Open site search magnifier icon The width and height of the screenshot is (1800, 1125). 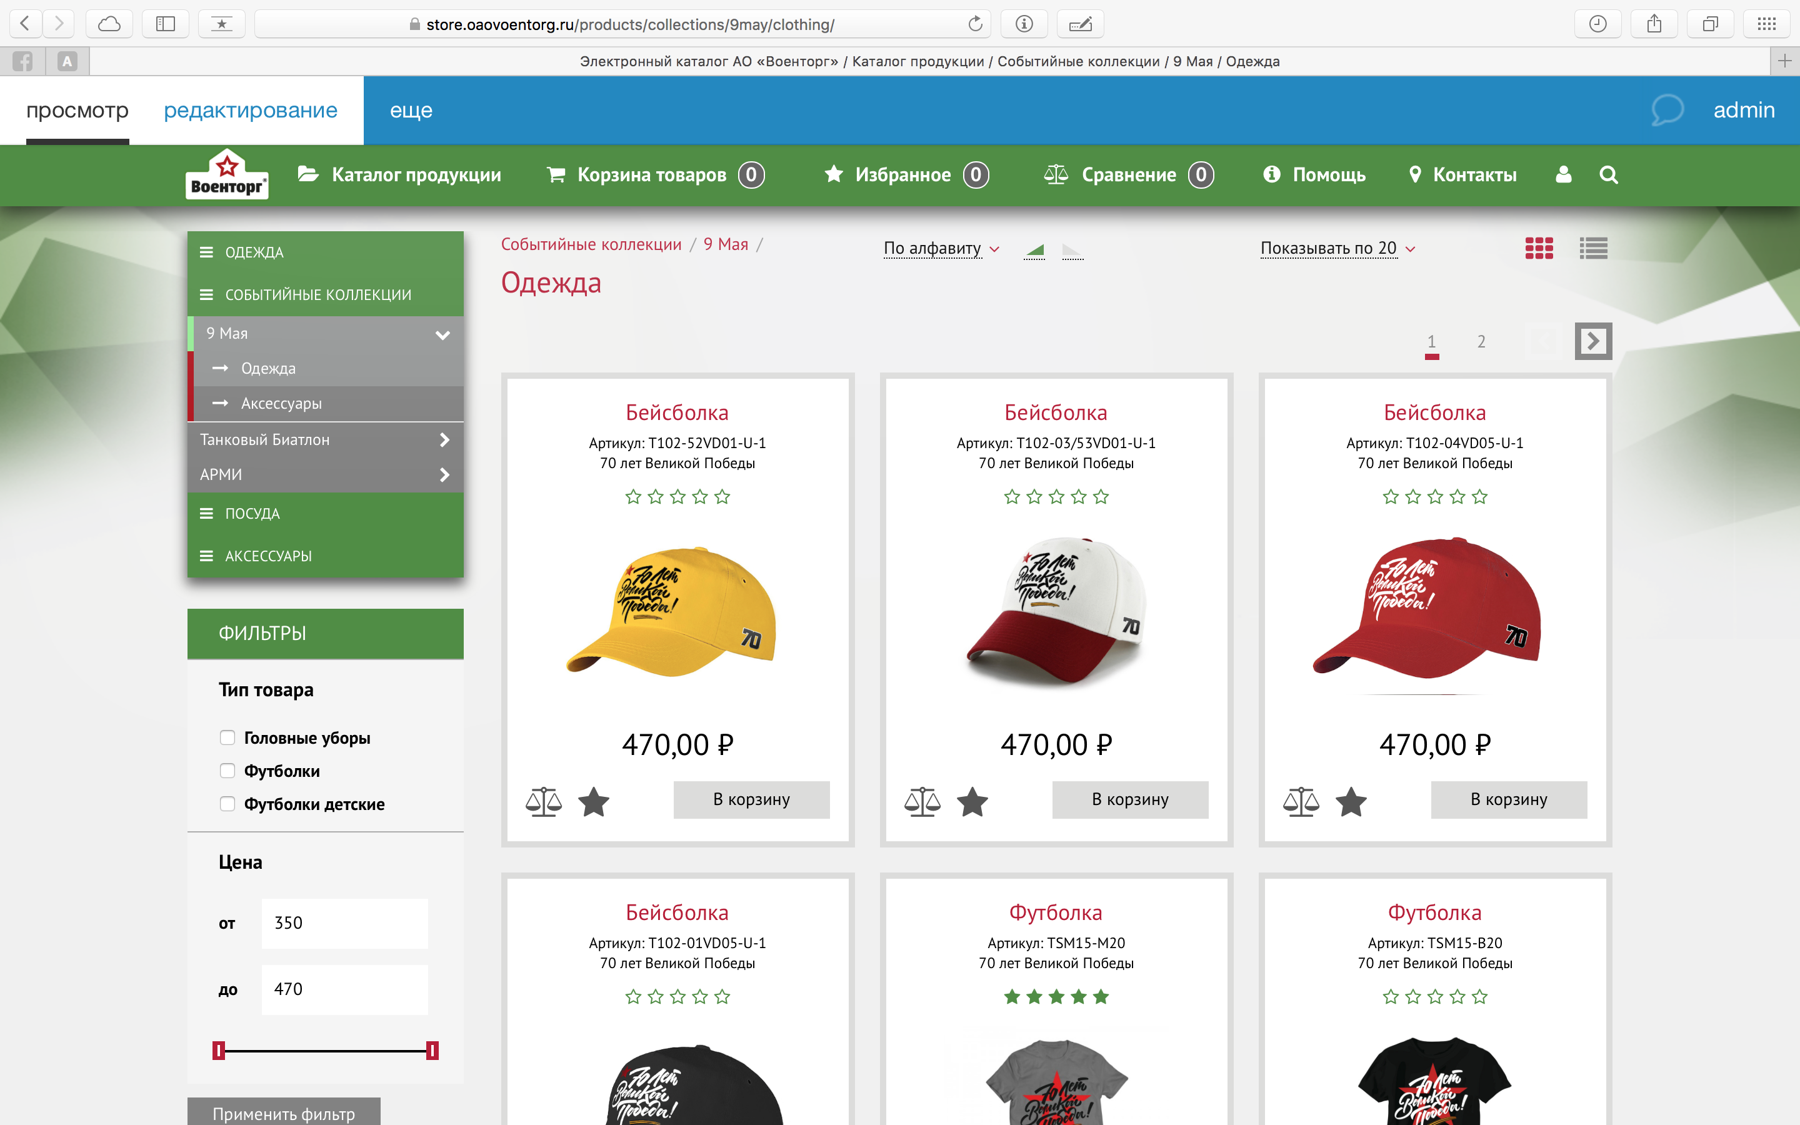[1608, 174]
